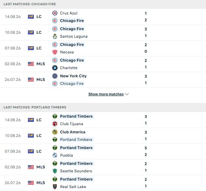Click Chicago Fire crest in Santos Laguna match
Viewport: 206px width, 191px height.
click(55, 29)
